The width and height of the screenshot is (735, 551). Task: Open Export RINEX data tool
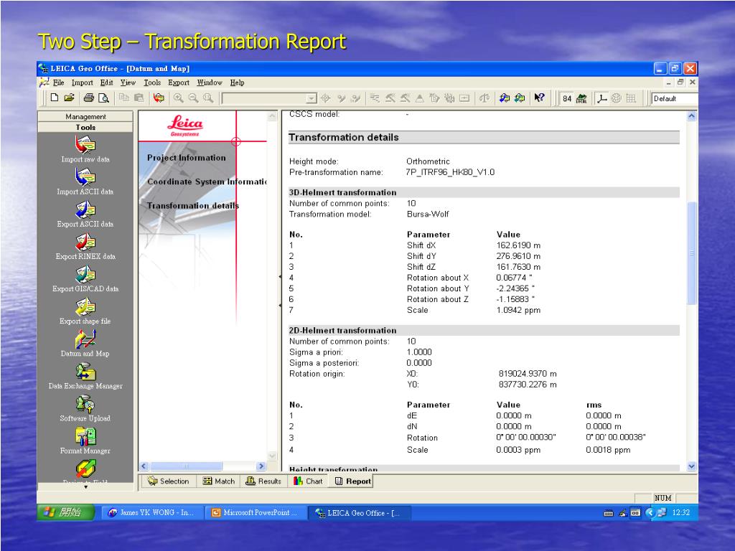click(85, 246)
